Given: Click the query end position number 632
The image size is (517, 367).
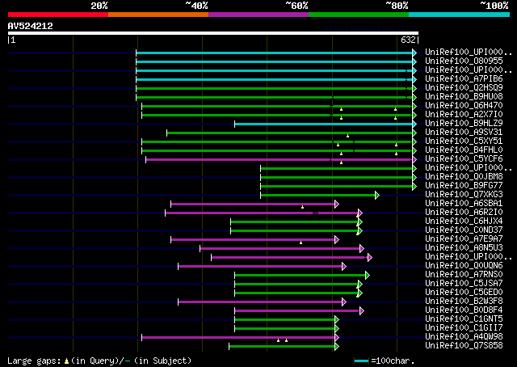Looking at the screenshot, I should tap(408, 40).
